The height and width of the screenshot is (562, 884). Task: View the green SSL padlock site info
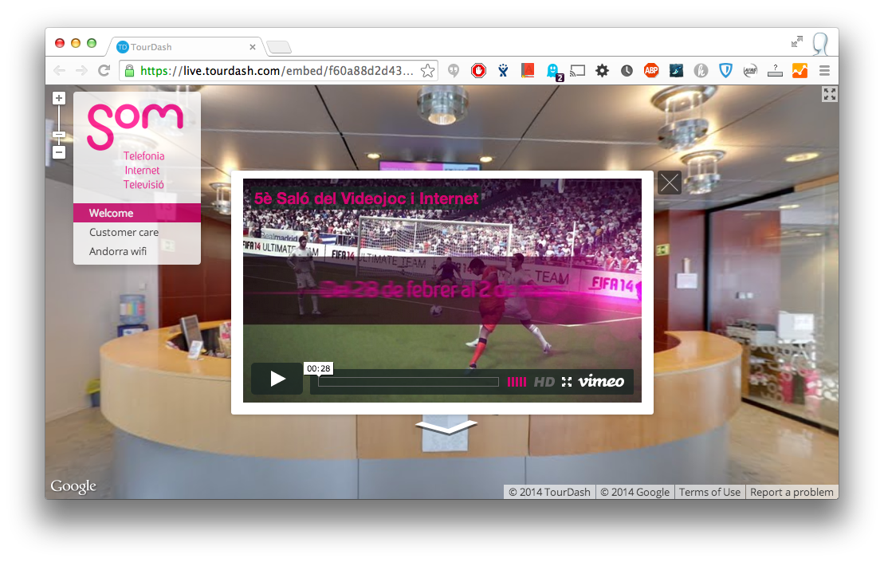(x=129, y=70)
